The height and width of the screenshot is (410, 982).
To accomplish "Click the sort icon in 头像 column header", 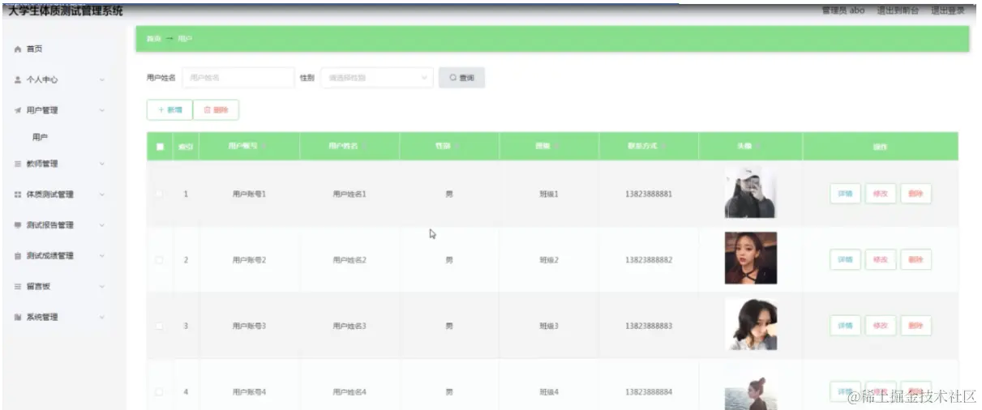I will [x=758, y=147].
